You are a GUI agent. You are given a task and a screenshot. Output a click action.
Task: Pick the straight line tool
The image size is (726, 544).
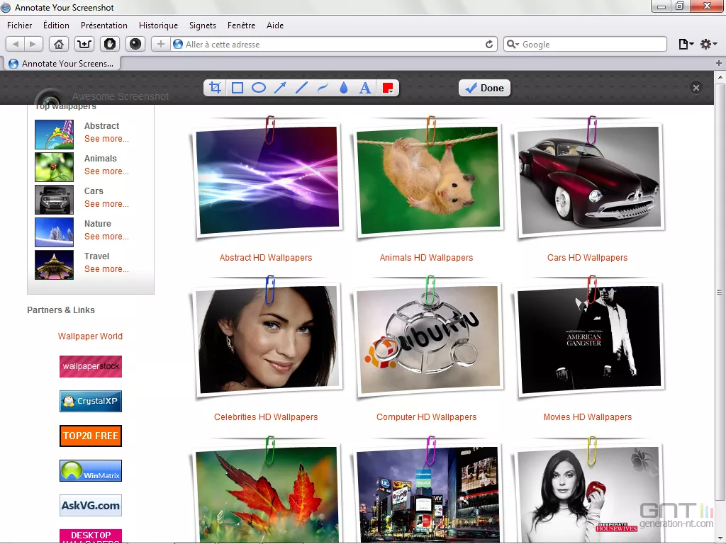301,88
